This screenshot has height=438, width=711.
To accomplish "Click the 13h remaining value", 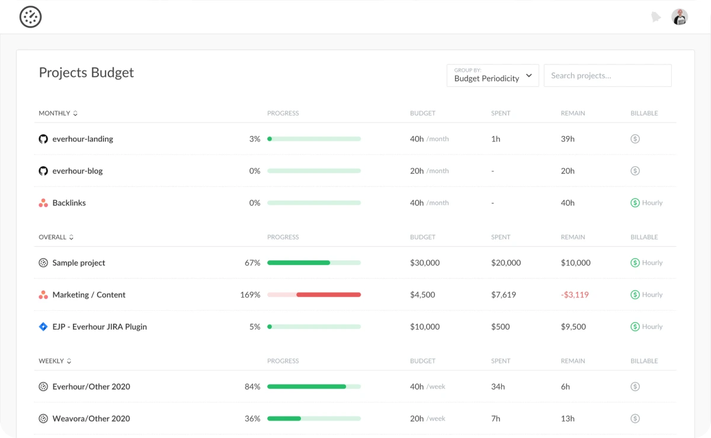I will (568, 418).
